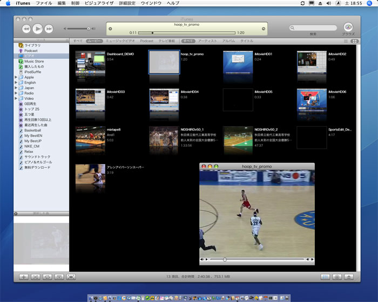The image size is (378, 302).
Task: Expand the English folder
Action: point(16,83)
